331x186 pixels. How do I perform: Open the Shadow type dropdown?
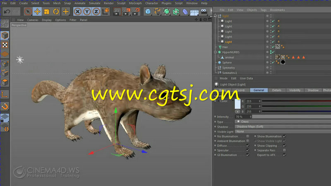click(283, 126)
